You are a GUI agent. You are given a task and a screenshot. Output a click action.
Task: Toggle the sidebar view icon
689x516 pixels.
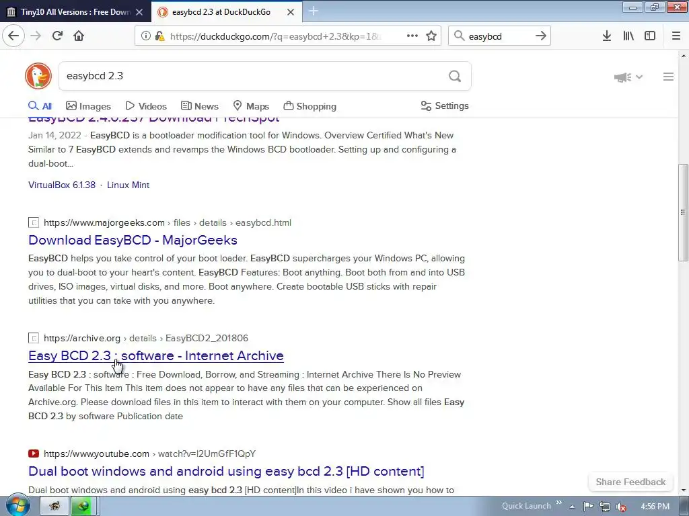point(650,36)
